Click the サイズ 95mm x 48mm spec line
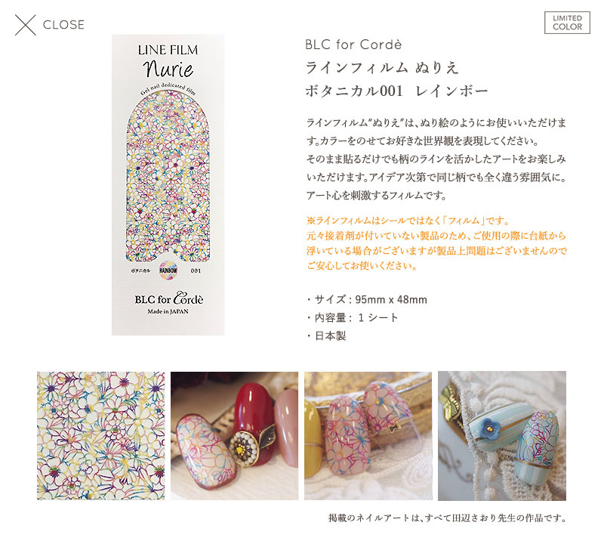The image size is (604, 544). coord(367,299)
